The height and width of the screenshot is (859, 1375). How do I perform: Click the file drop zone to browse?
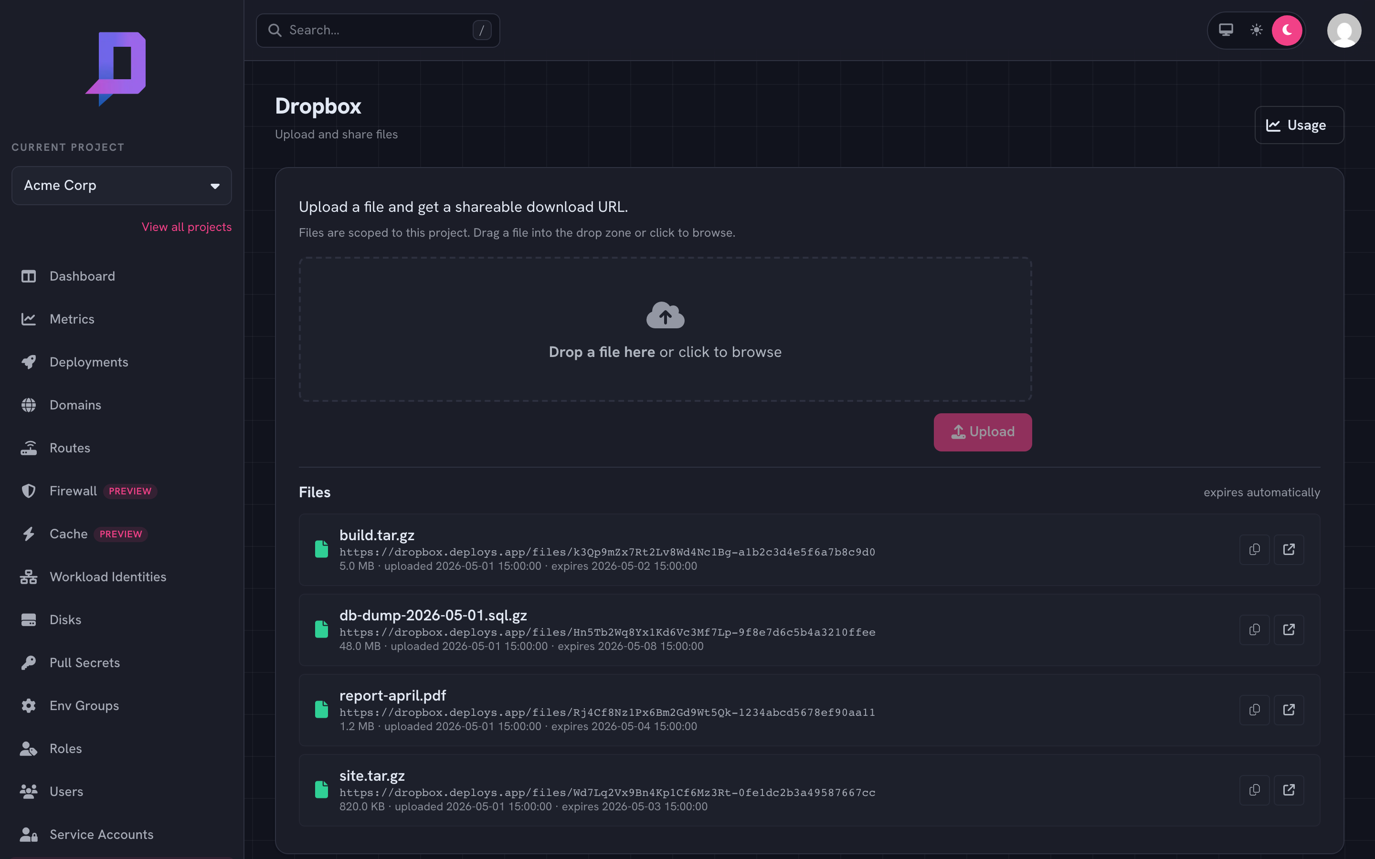[x=666, y=329]
